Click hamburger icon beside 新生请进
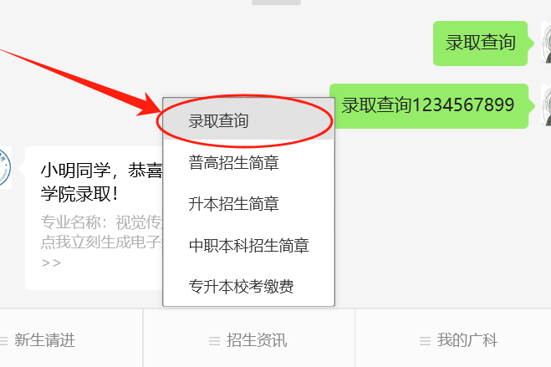Viewport: 551px width, 367px height. point(3,340)
